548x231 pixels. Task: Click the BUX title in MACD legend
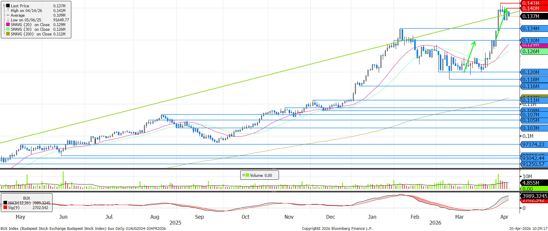[26, 198]
